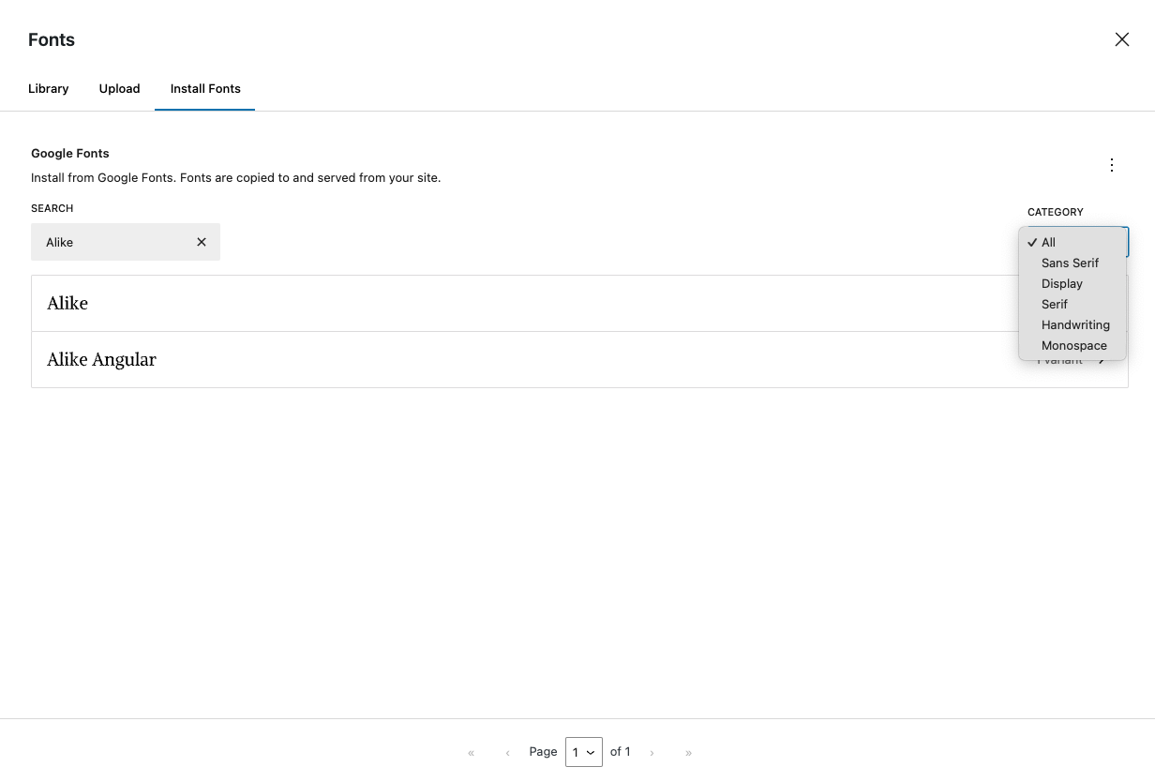
Task: Switch to the Library tab
Action: click(x=49, y=88)
